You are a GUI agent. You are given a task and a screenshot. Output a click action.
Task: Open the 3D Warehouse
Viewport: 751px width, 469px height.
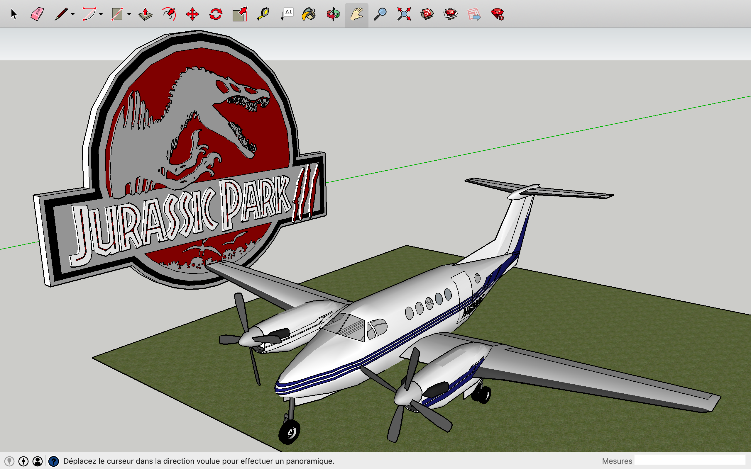427,14
